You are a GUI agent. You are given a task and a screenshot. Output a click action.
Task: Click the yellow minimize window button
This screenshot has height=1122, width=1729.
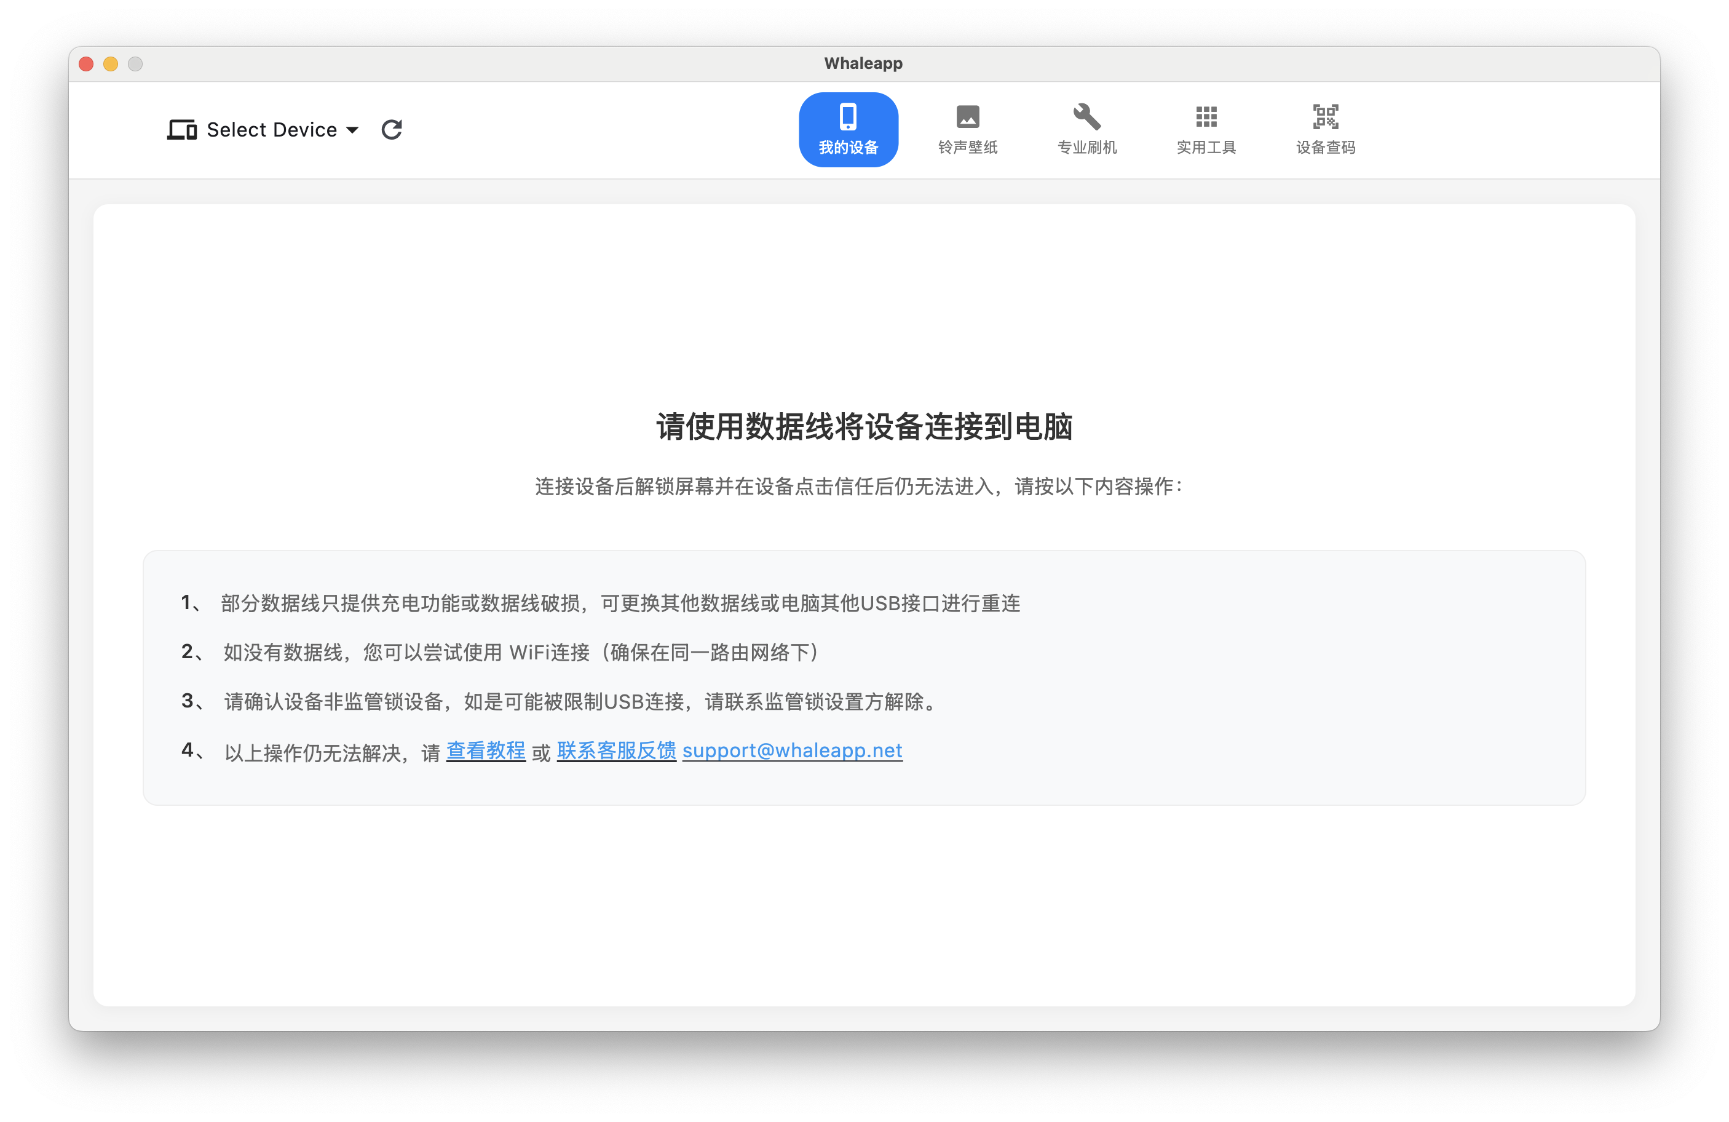pos(111,64)
